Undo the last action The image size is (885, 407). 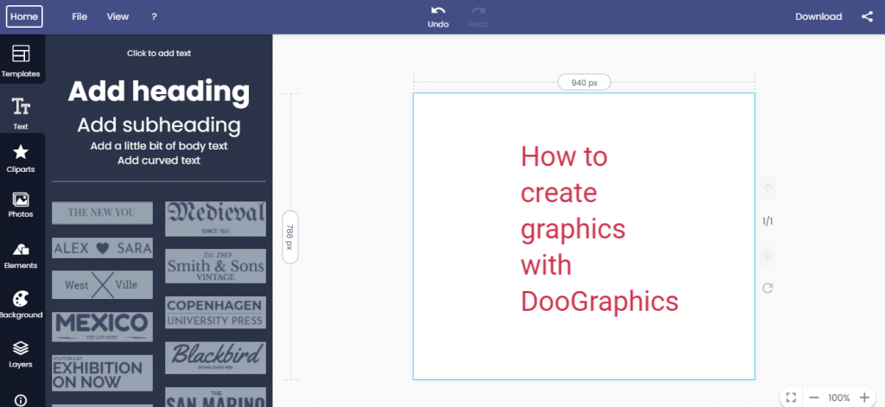[438, 16]
